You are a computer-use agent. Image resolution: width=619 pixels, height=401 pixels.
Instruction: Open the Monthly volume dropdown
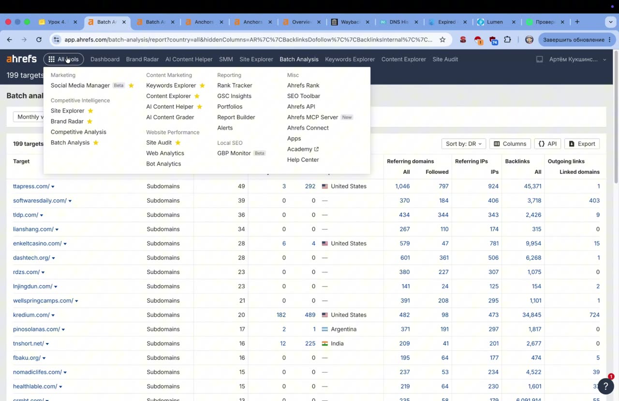pyautogui.click(x=29, y=117)
